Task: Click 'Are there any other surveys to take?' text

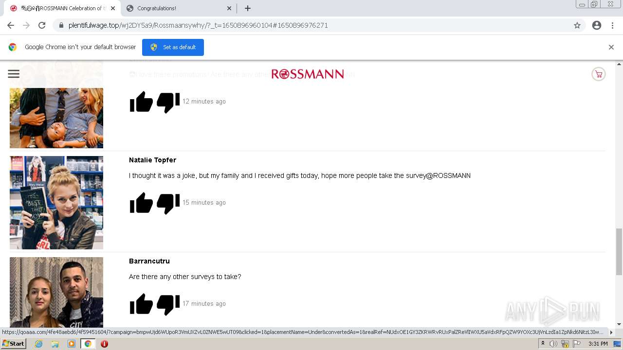Action: pos(185,277)
